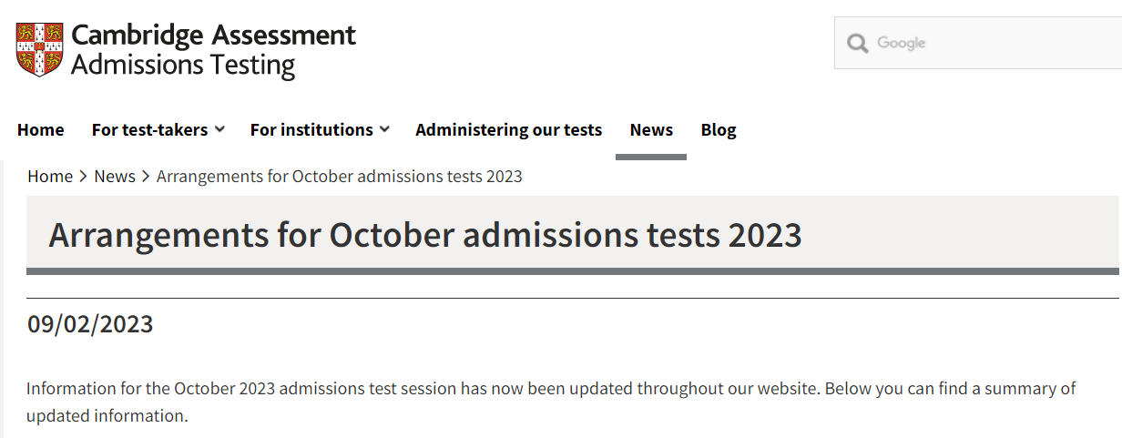
Task: Expand the For institutions chevron
Action: (384, 130)
